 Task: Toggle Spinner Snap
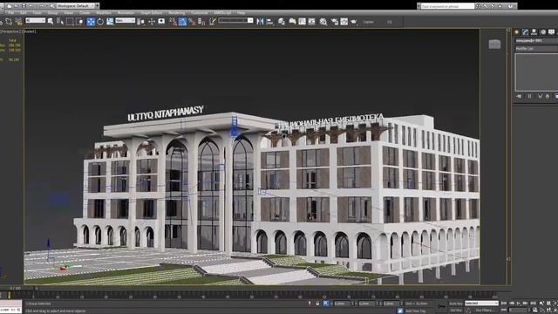[x=201, y=22]
